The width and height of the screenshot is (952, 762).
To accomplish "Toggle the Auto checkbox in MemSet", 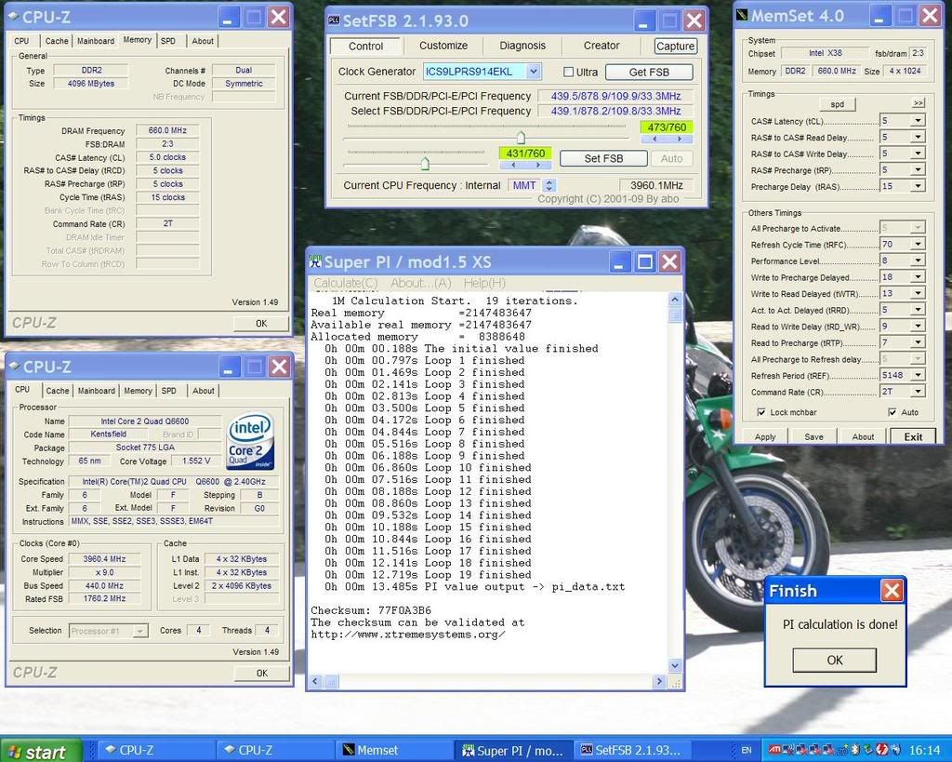I will pos(892,412).
